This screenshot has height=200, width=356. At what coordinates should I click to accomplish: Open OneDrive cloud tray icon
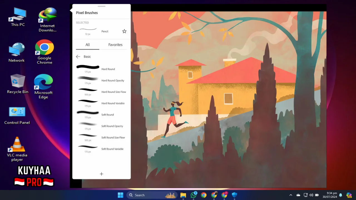click(298, 195)
